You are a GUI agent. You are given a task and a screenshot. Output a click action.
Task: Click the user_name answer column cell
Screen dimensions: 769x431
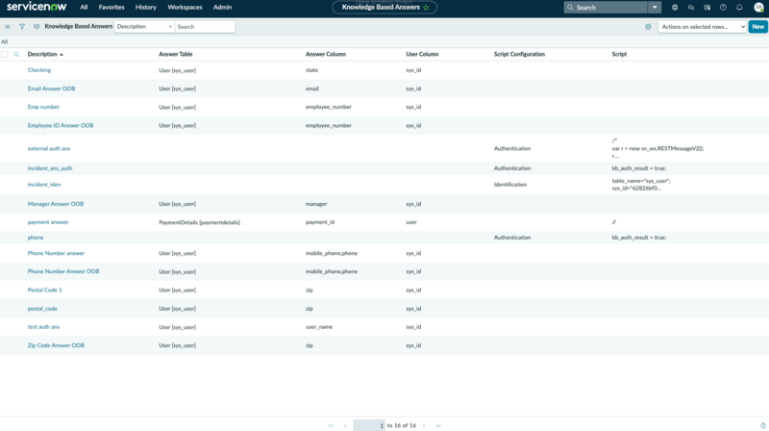click(x=319, y=327)
